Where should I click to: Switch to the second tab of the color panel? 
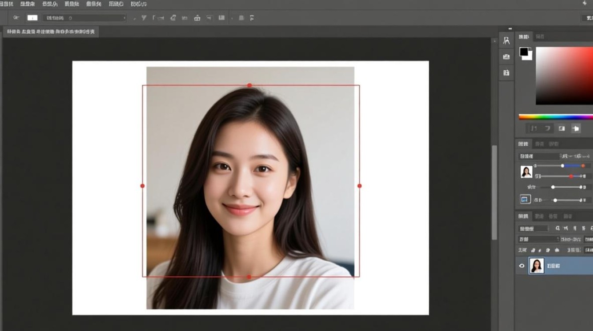[x=539, y=37]
